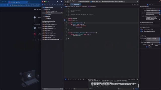Choose file location folder icon
This screenshot has width=161, height=90.
tap(160, 14)
